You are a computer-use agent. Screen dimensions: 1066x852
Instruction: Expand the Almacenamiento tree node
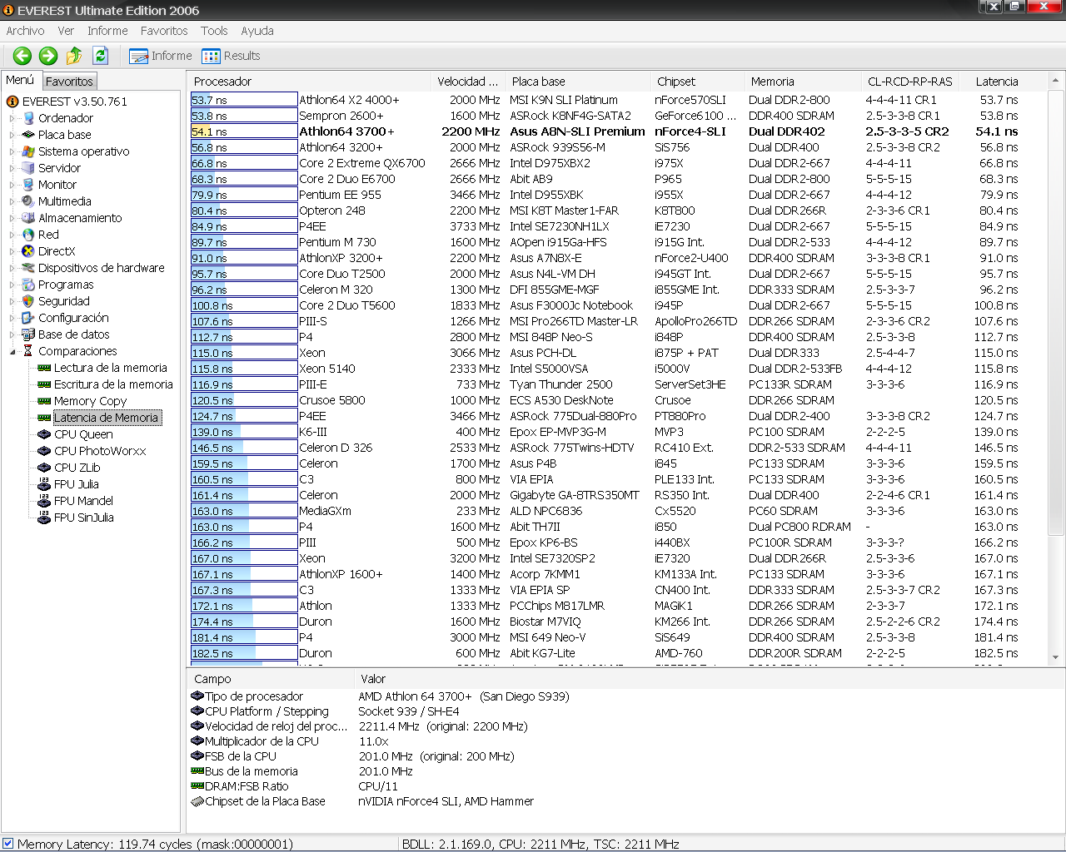coord(12,218)
